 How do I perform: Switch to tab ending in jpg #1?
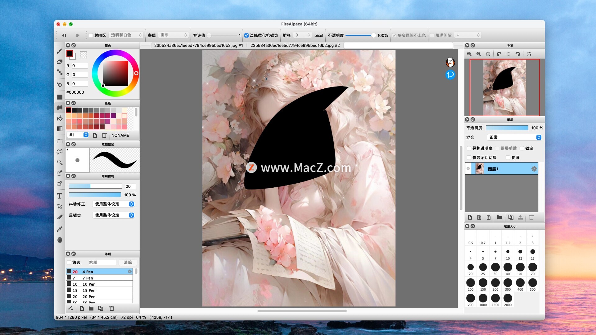[198, 45]
